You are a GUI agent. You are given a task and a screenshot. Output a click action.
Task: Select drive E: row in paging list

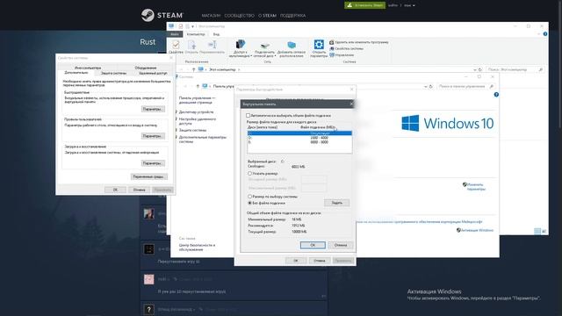pos(299,142)
